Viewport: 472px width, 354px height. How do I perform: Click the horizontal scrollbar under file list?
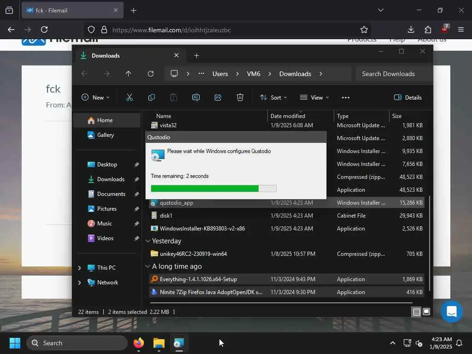281,303
